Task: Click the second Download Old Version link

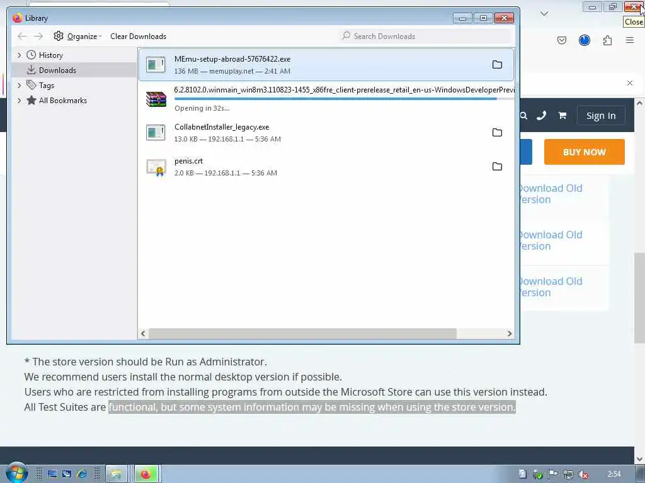Action: [551, 240]
